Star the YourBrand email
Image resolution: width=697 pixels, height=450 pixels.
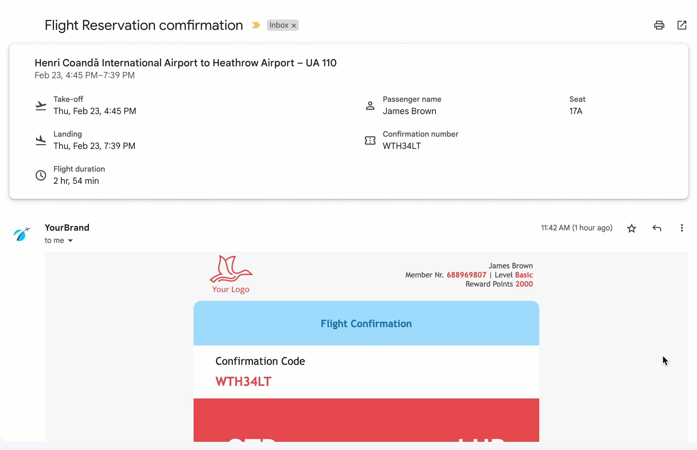[x=631, y=228]
